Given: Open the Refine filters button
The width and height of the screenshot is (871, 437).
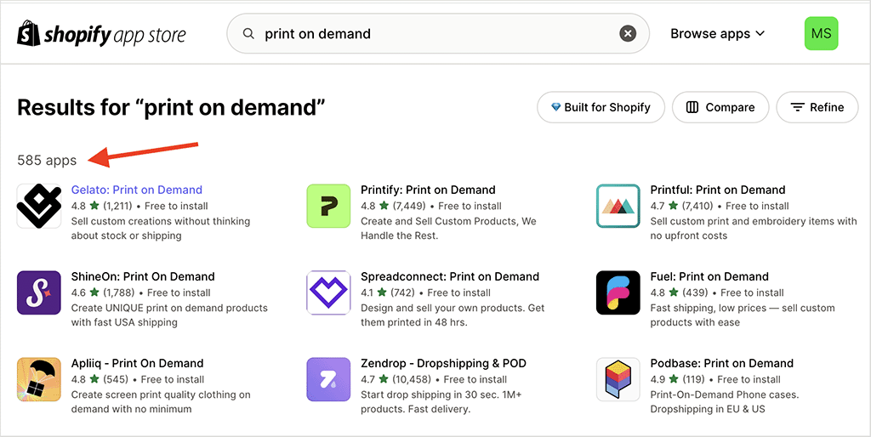Looking at the screenshot, I should pyautogui.click(x=817, y=107).
